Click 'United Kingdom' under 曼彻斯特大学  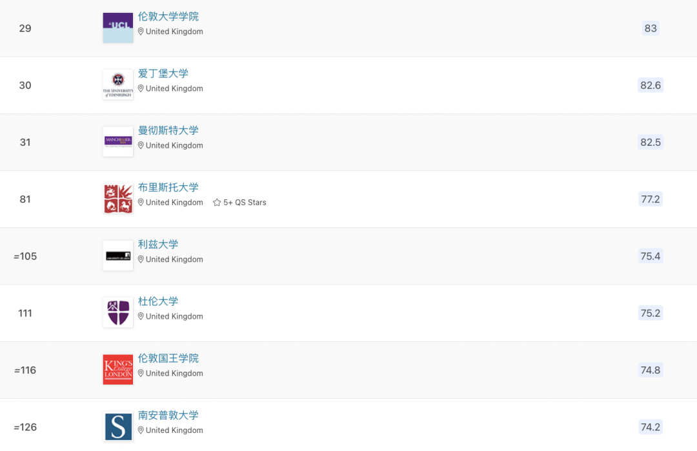pos(174,145)
